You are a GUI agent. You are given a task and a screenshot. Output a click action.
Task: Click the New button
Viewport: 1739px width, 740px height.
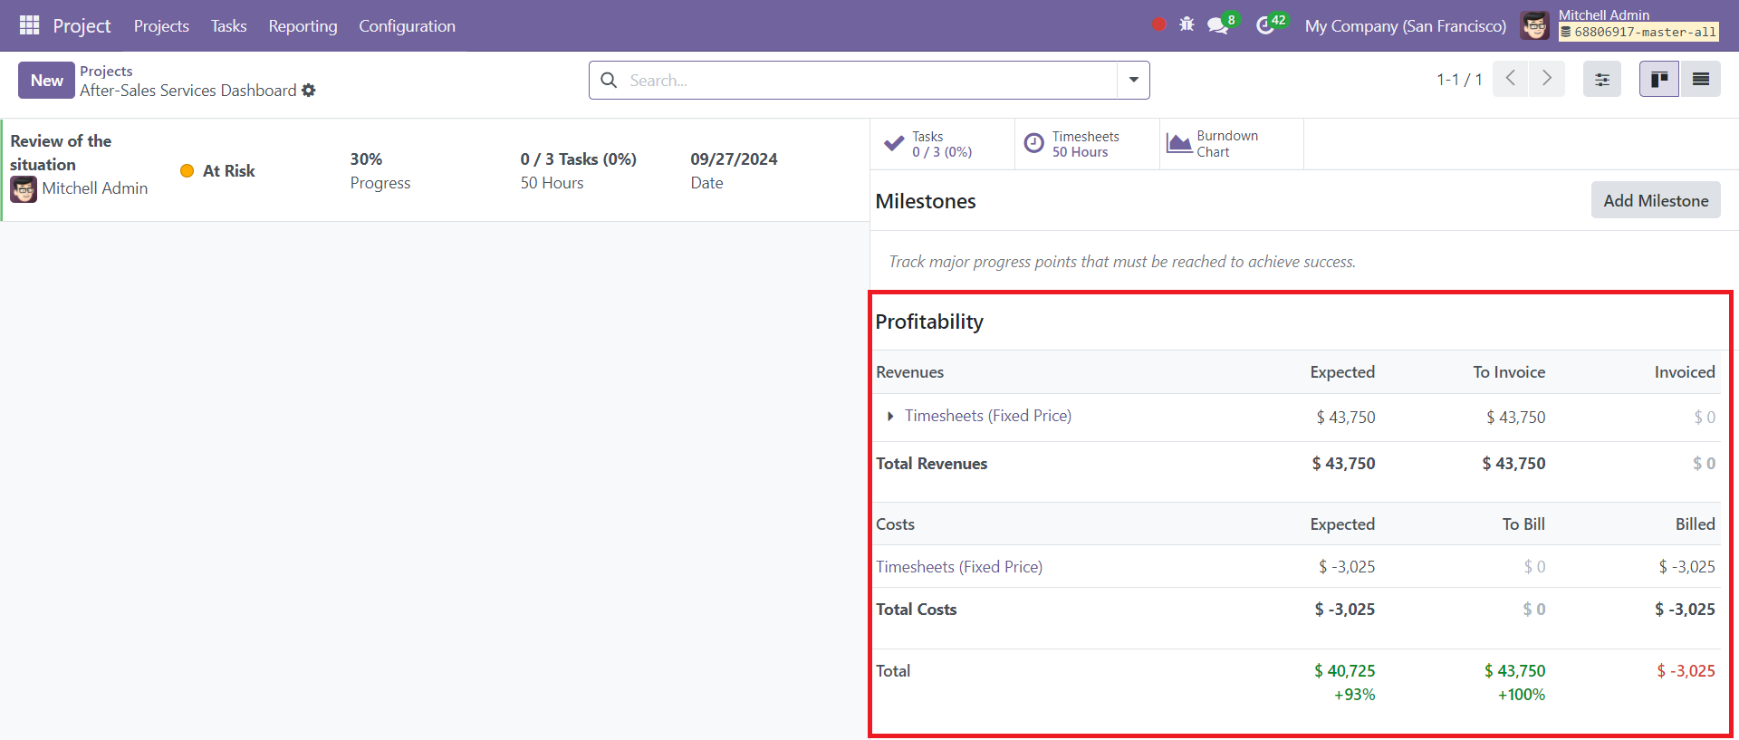click(x=47, y=80)
